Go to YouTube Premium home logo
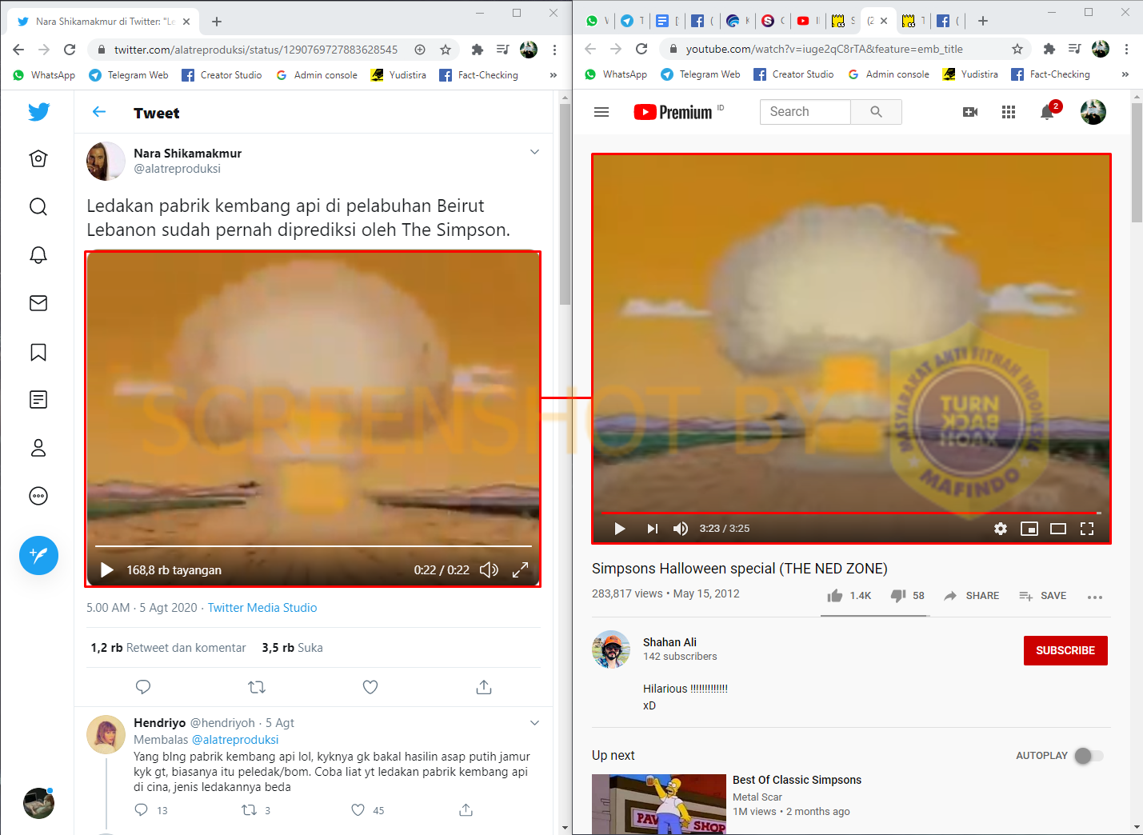The width and height of the screenshot is (1143, 835). [673, 112]
